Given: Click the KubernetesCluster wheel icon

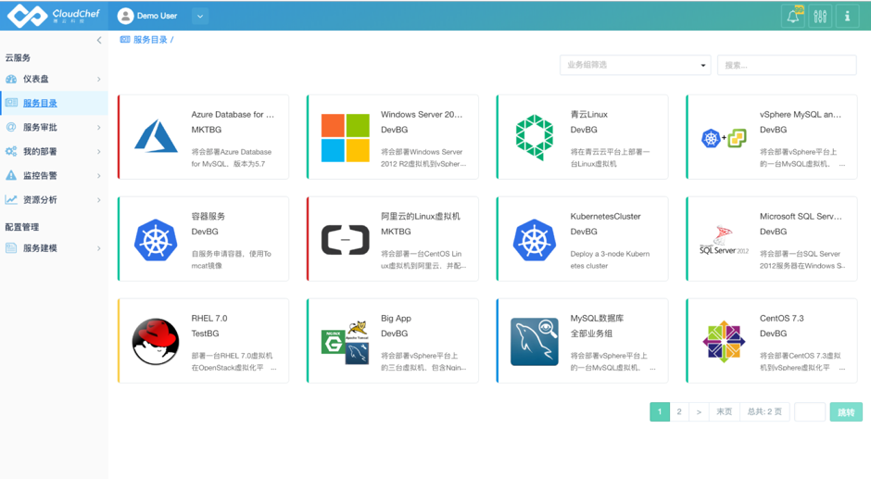Looking at the screenshot, I should 535,240.
